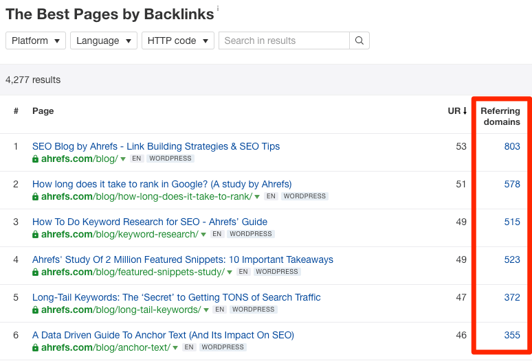
Task: Open Featured Snippets study page link
Action: tap(183, 259)
